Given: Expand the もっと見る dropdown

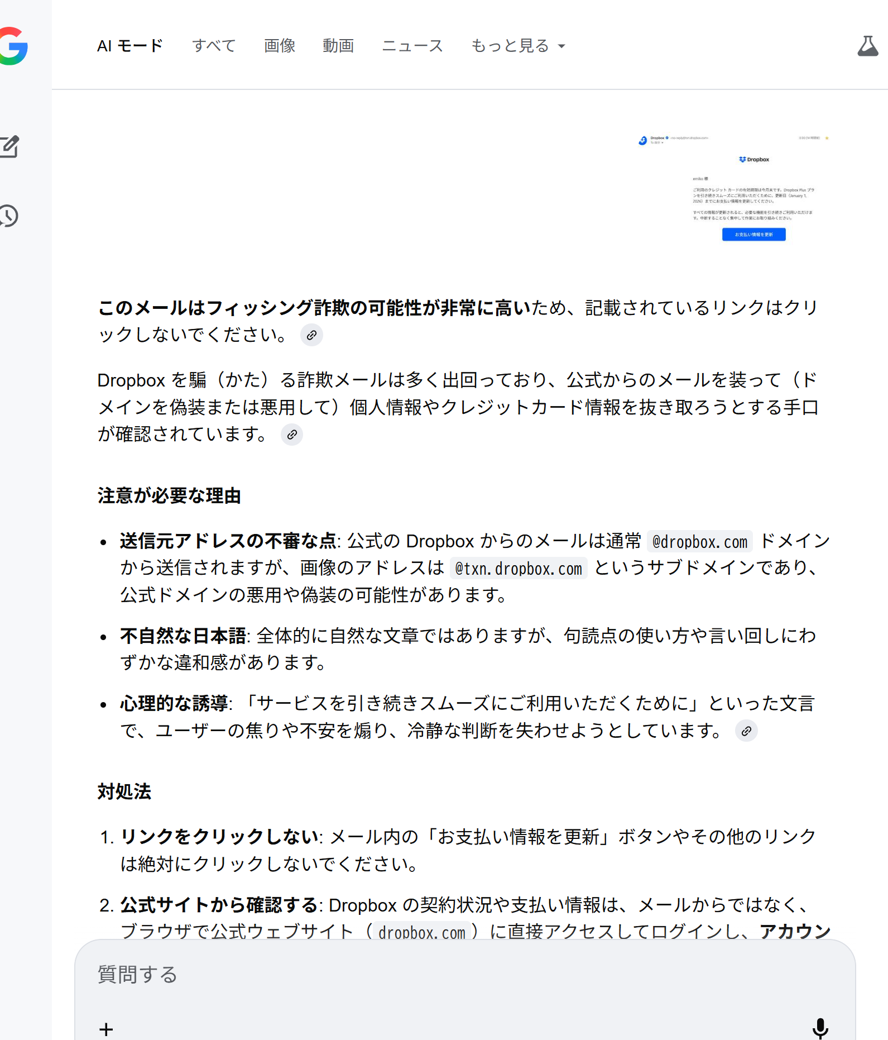Looking at the screenshot, I should 518,46.
